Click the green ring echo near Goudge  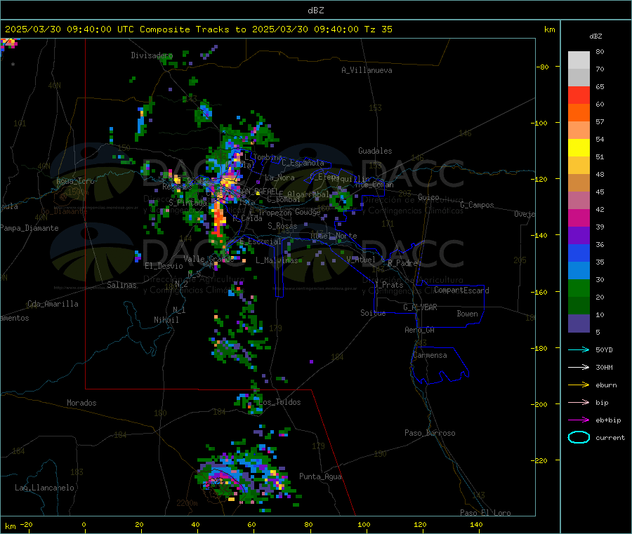pyautogui.click(x=341, y=201)
